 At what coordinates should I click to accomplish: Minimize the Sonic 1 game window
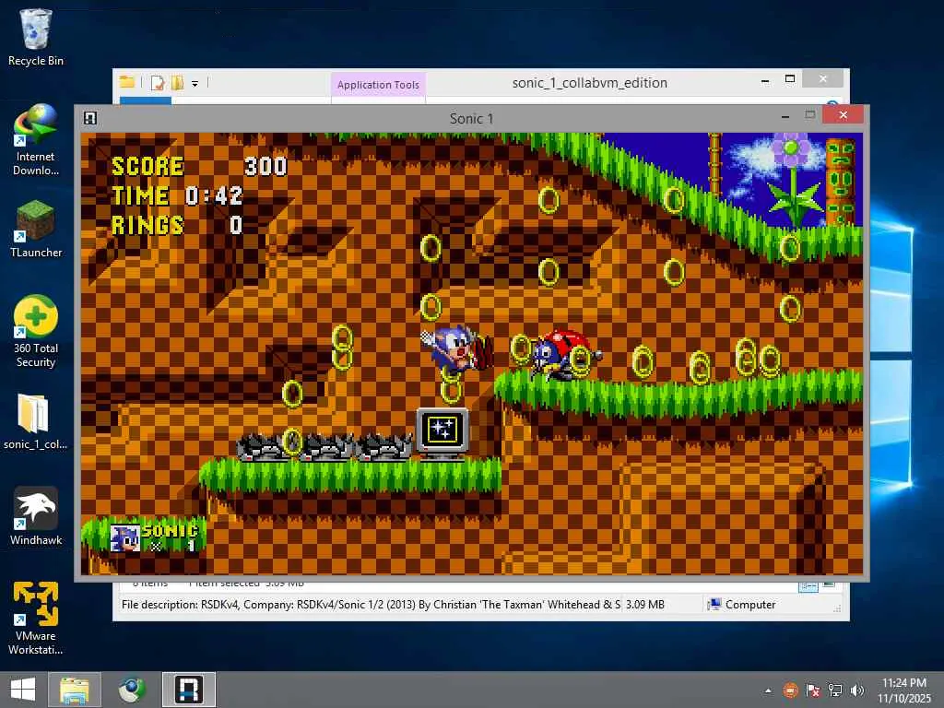(x=785, y=115)
